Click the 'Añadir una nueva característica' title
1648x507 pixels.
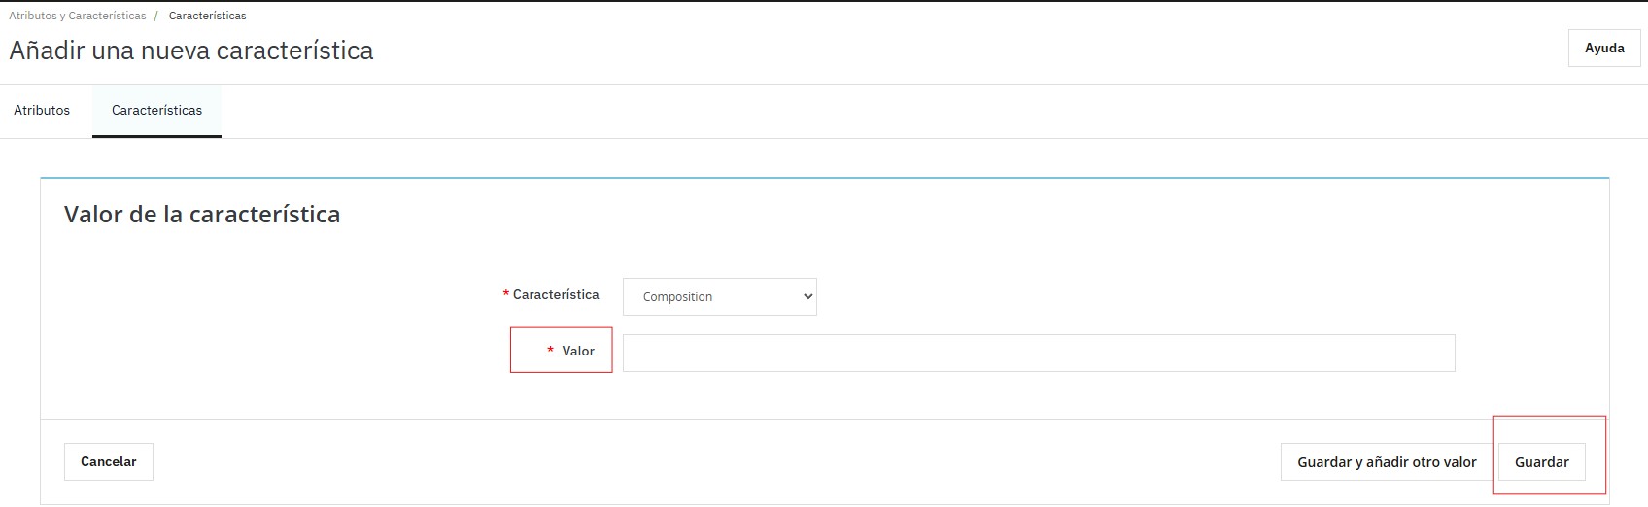pos(191,51)
